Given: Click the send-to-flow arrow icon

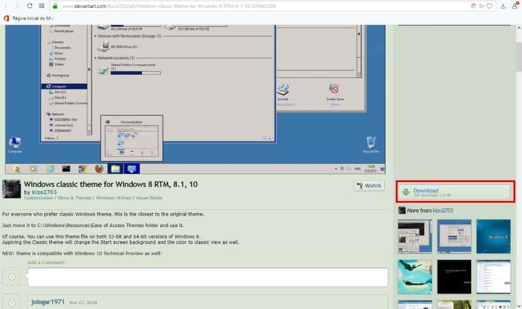Looking at the screenshot, I should pyautogui.click(x=481, y=6).
